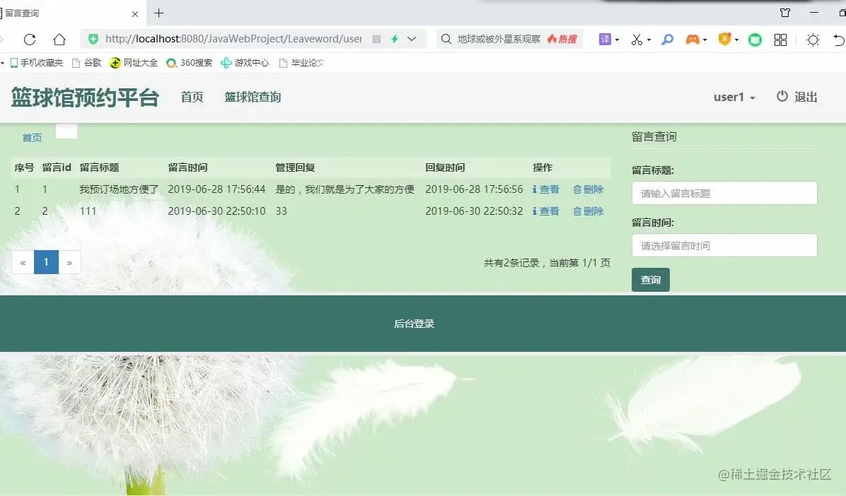Click the 留言标题 column header

pyautogui.click(x=99, y=167)
